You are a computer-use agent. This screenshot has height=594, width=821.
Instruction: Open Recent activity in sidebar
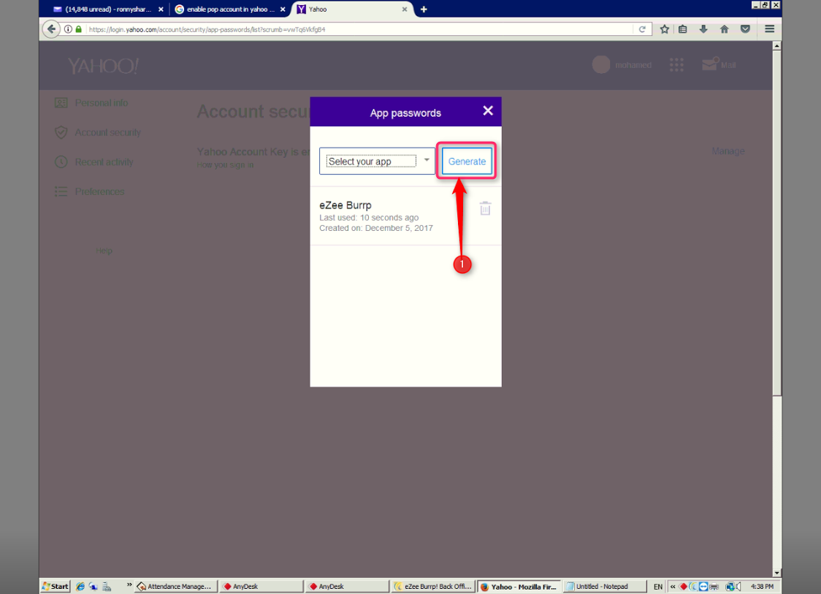(104, 162)
